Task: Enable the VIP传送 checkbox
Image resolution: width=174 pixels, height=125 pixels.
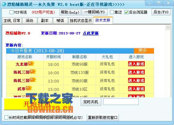Action: click(x=11, y=12)
